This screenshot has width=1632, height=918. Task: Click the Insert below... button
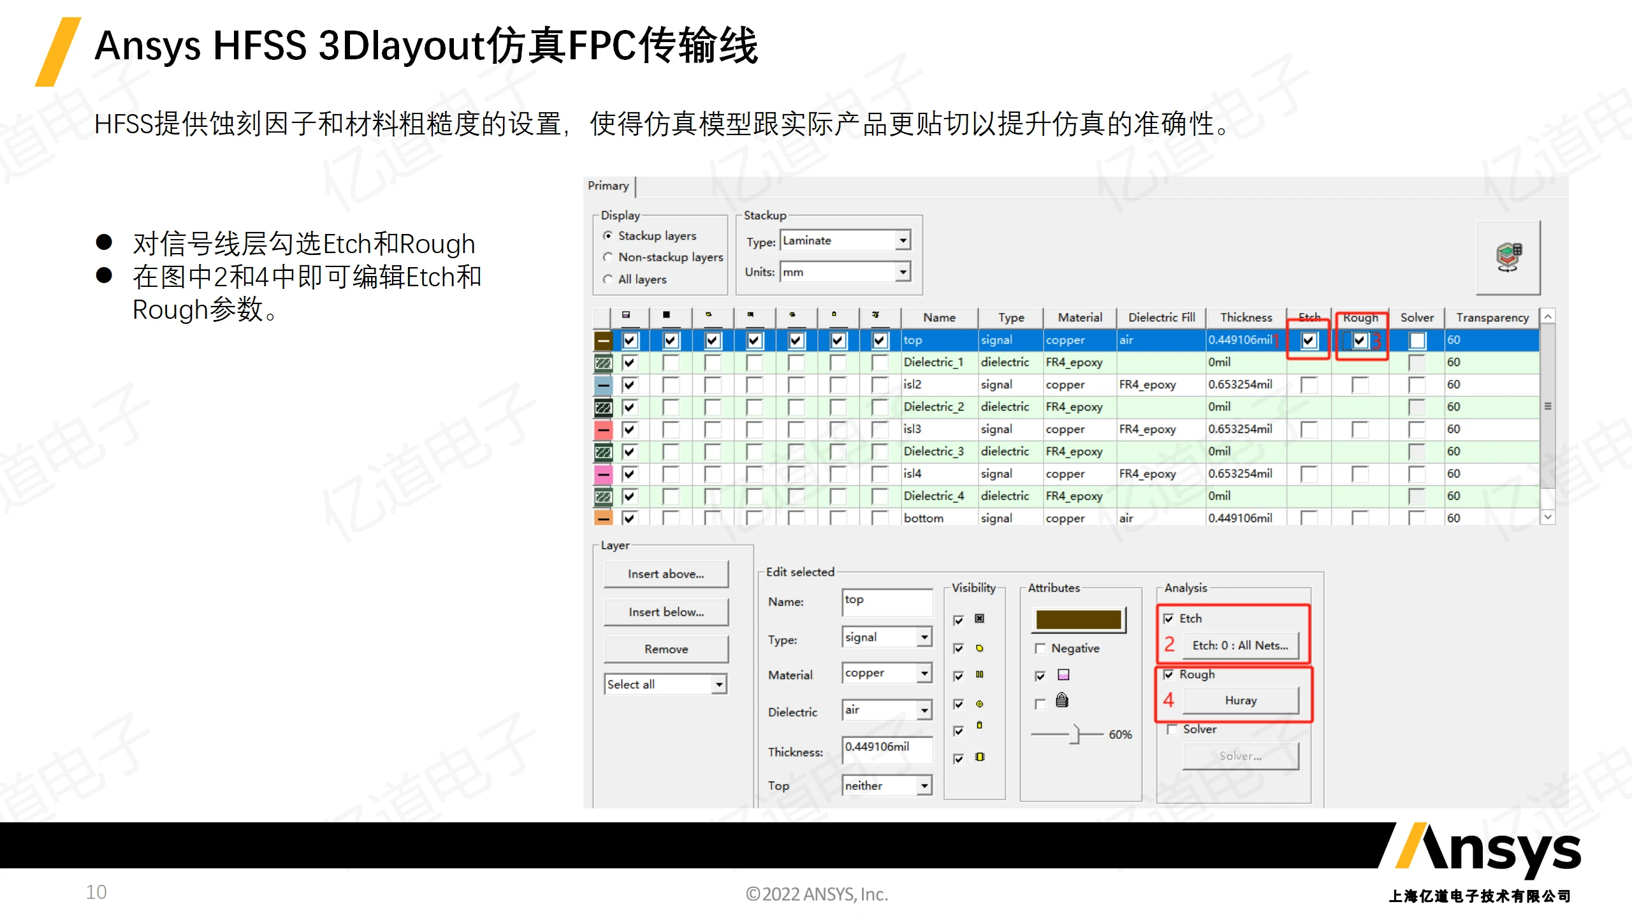[666, 613]
